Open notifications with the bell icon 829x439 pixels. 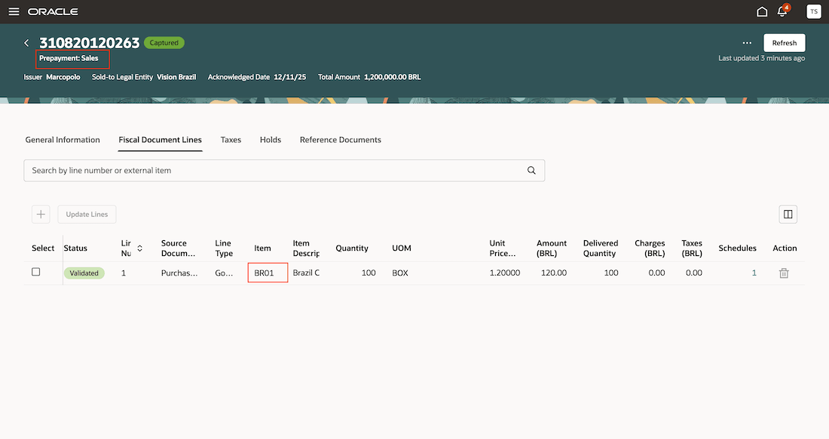point(782,11)
